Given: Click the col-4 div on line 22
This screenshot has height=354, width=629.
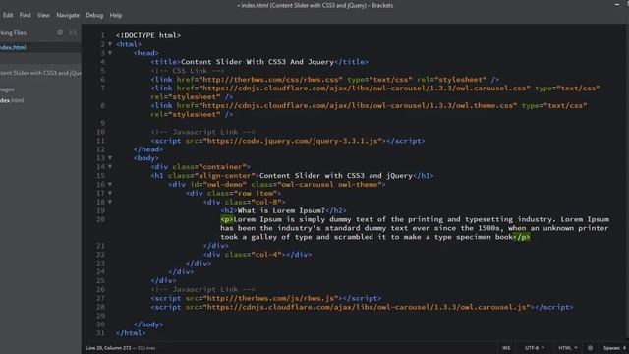Looking at the screenshot, I should click(257, 255).
